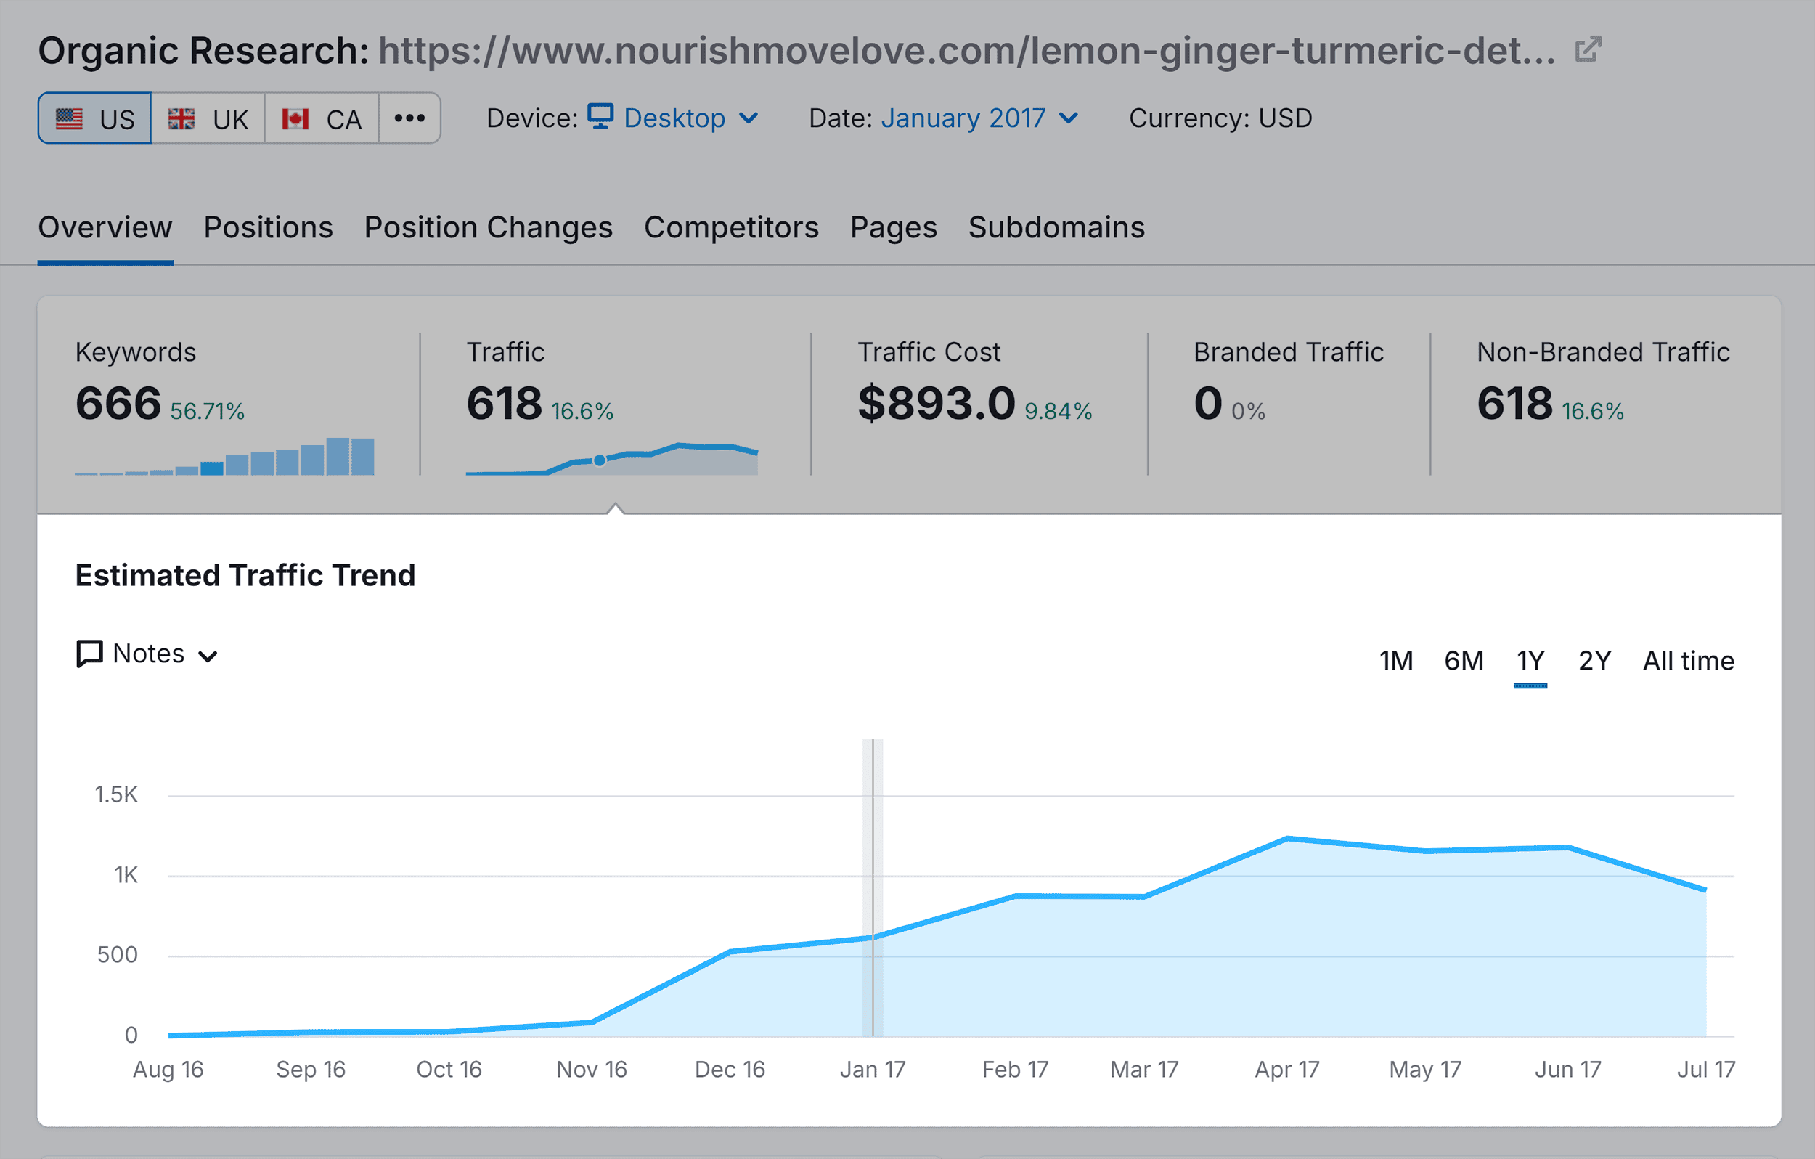The image size is (1815, 1159).
Task: Open the Device dropdown selector
Action: 673,118
